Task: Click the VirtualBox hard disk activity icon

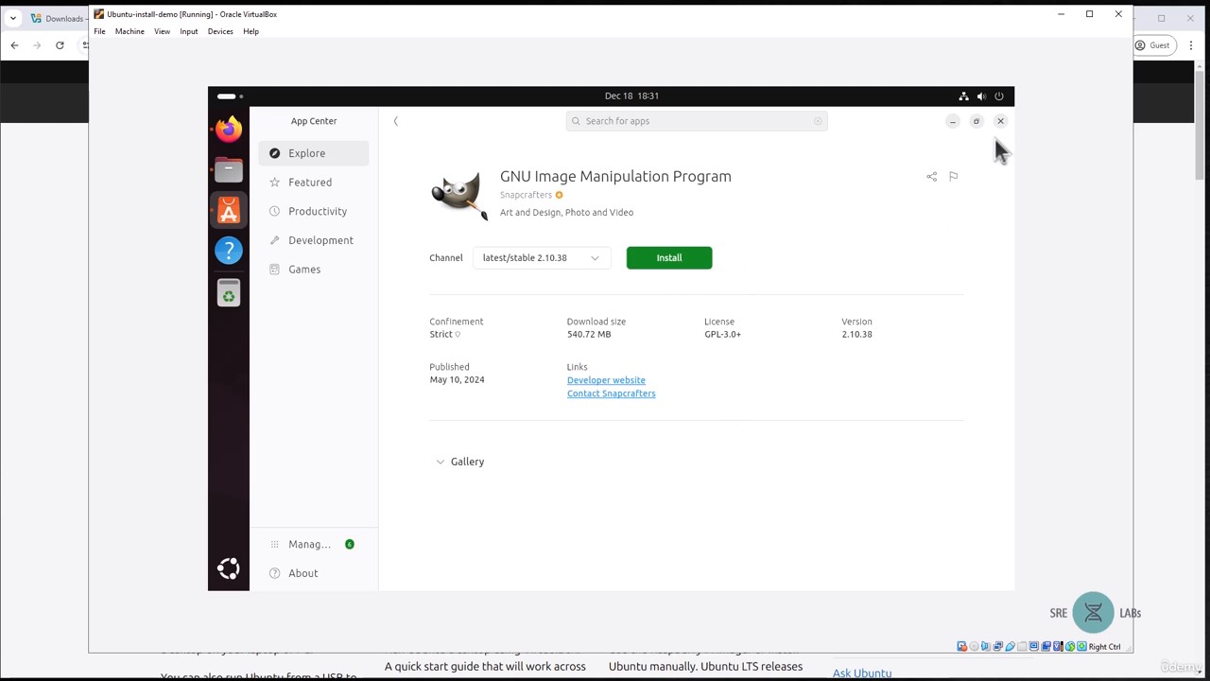Action: point(962,646)
